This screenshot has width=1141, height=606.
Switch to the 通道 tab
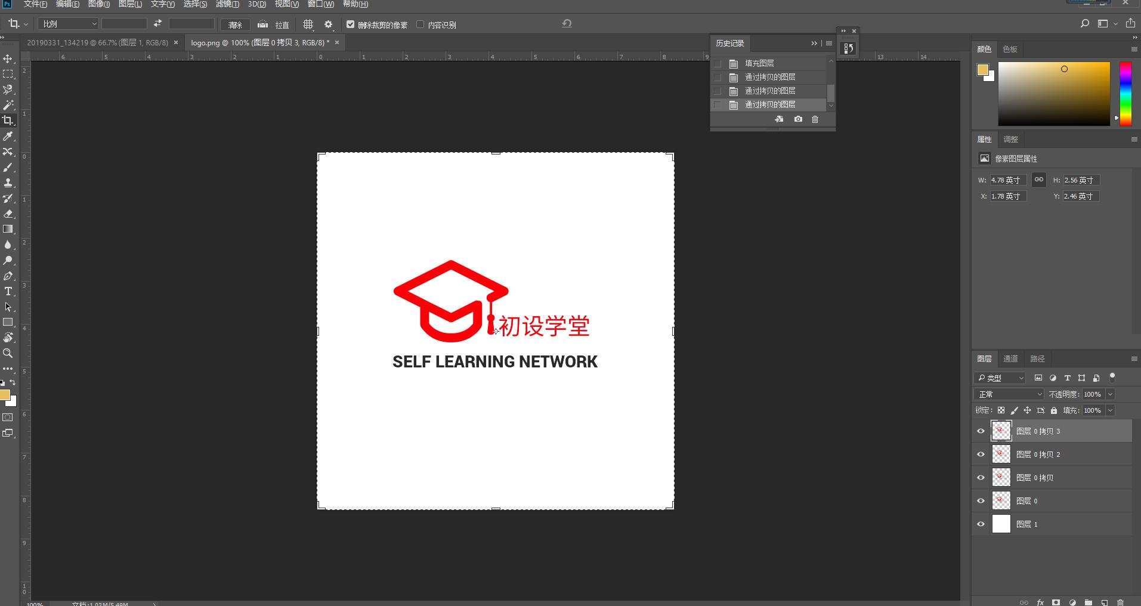point(1010,358)
